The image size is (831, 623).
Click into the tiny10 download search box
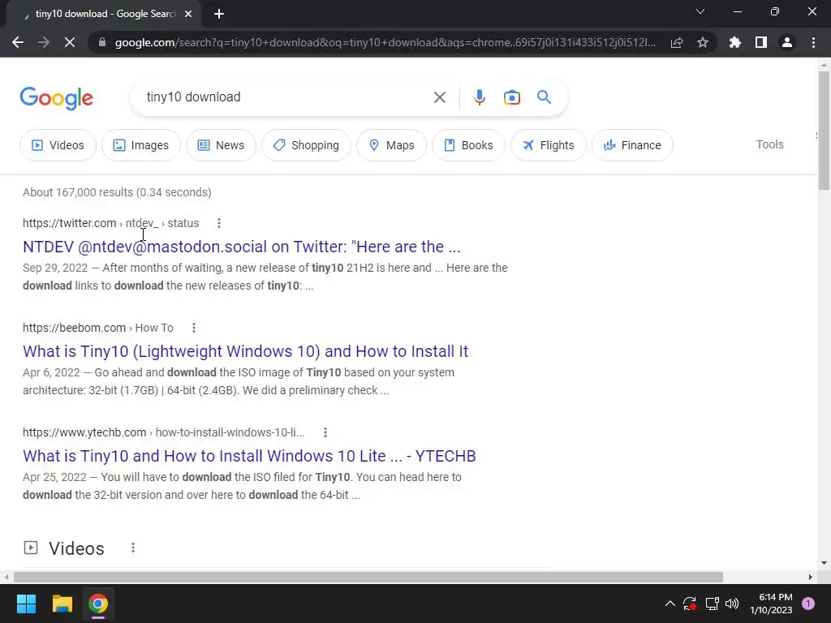tap(286, 97)
